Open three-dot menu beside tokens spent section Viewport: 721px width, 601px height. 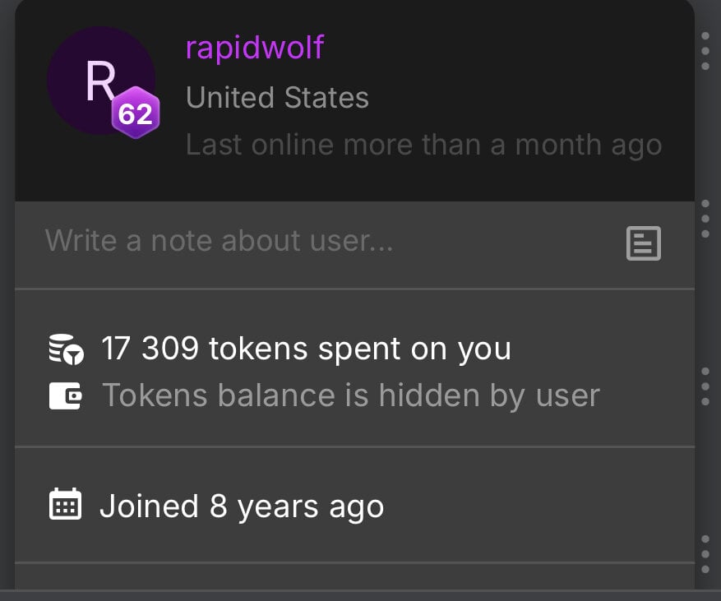[705, 386]
